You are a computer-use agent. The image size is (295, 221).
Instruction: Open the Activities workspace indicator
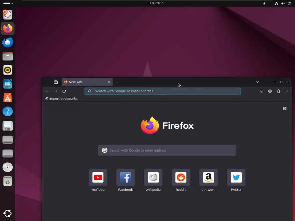pyautogui.click(x=8, y=3)
